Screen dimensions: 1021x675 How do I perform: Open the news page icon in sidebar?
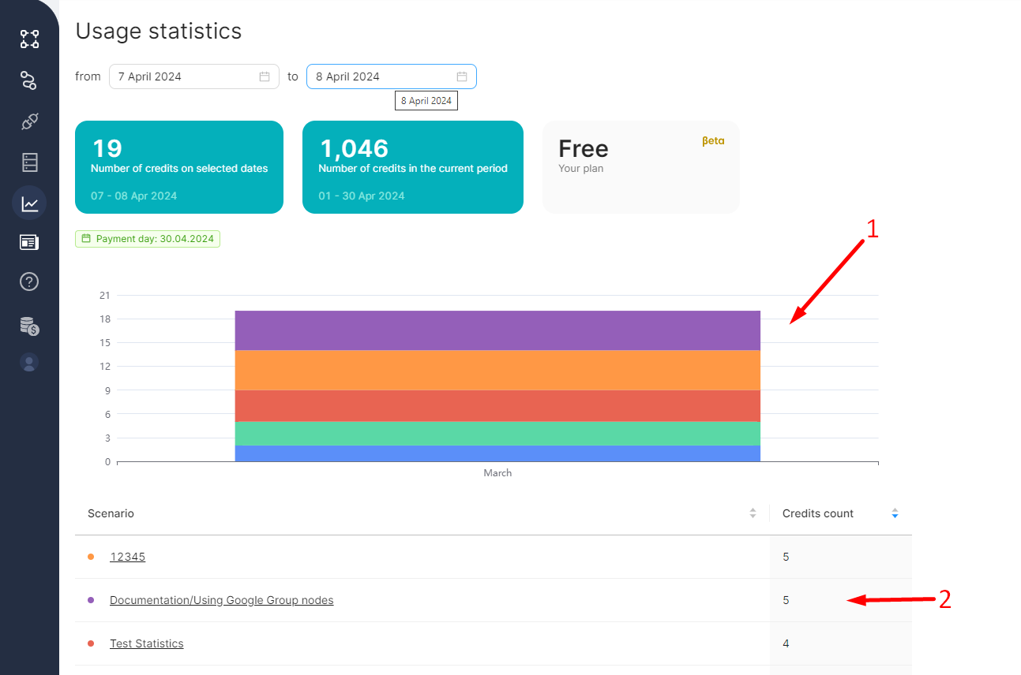(x=29, y=242)
